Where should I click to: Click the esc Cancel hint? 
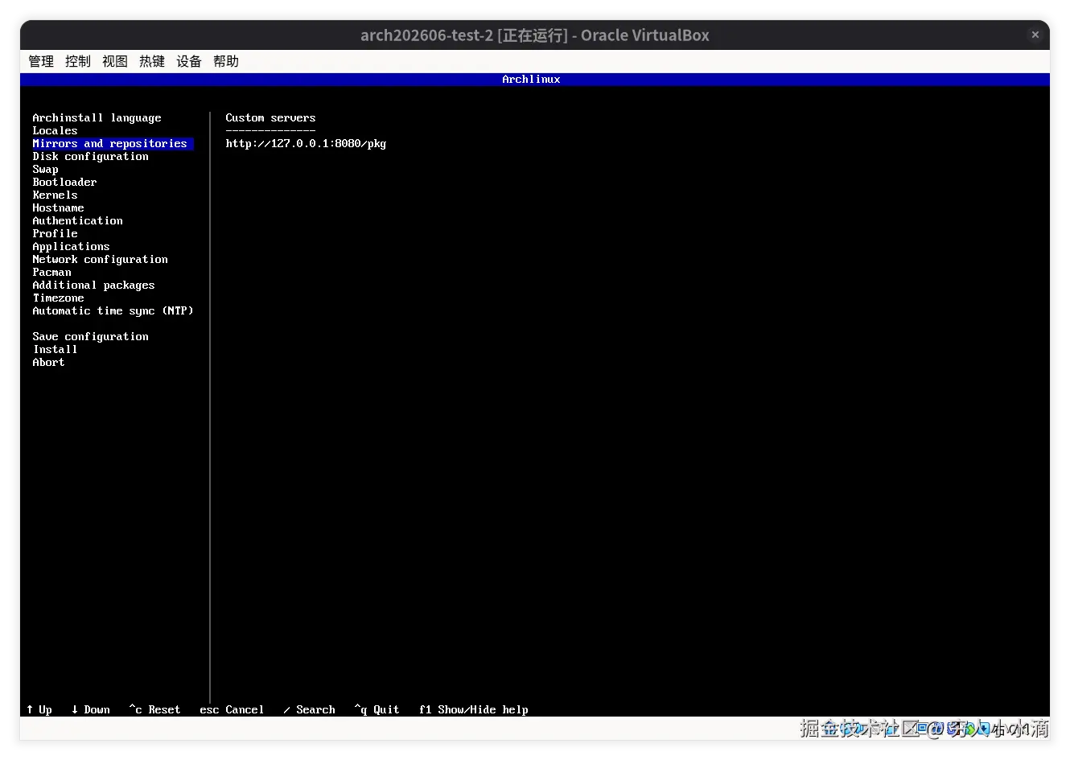click(x=232, y=710)
